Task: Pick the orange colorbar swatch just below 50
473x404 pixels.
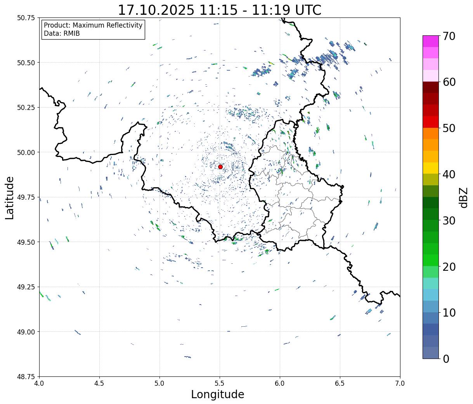Action: (x=431, y=134)
